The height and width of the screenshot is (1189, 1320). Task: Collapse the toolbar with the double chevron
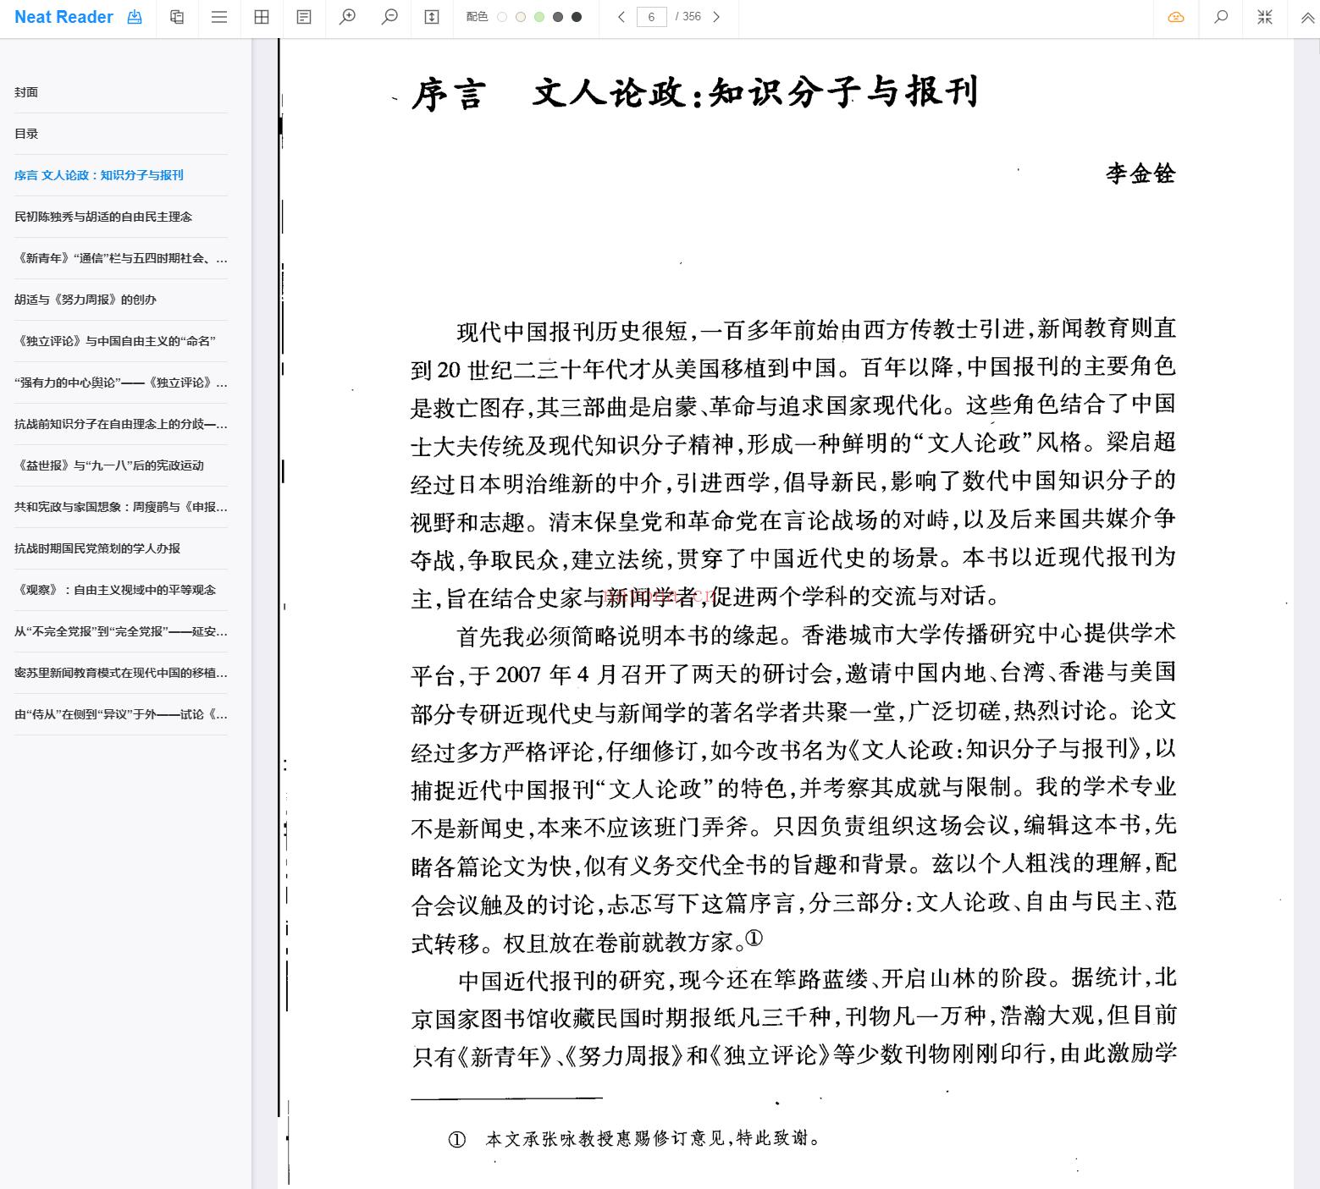[x=1307, y=17]
